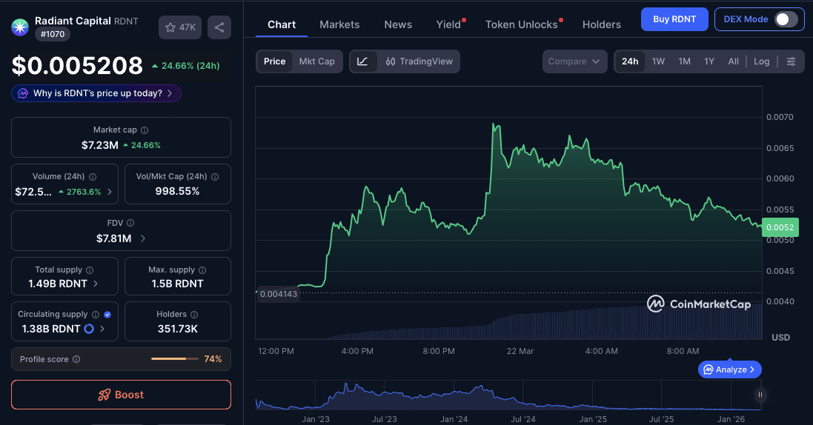Set chart range to 1M
Screen dimensions: 813x425
(684, 61)
